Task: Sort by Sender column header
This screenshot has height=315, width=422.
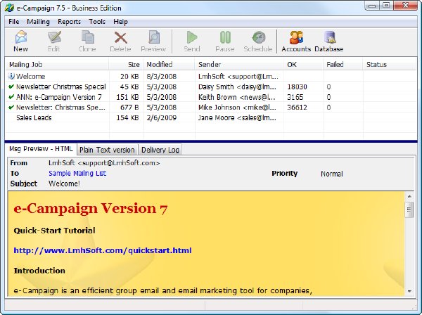Action: [239, 64]
